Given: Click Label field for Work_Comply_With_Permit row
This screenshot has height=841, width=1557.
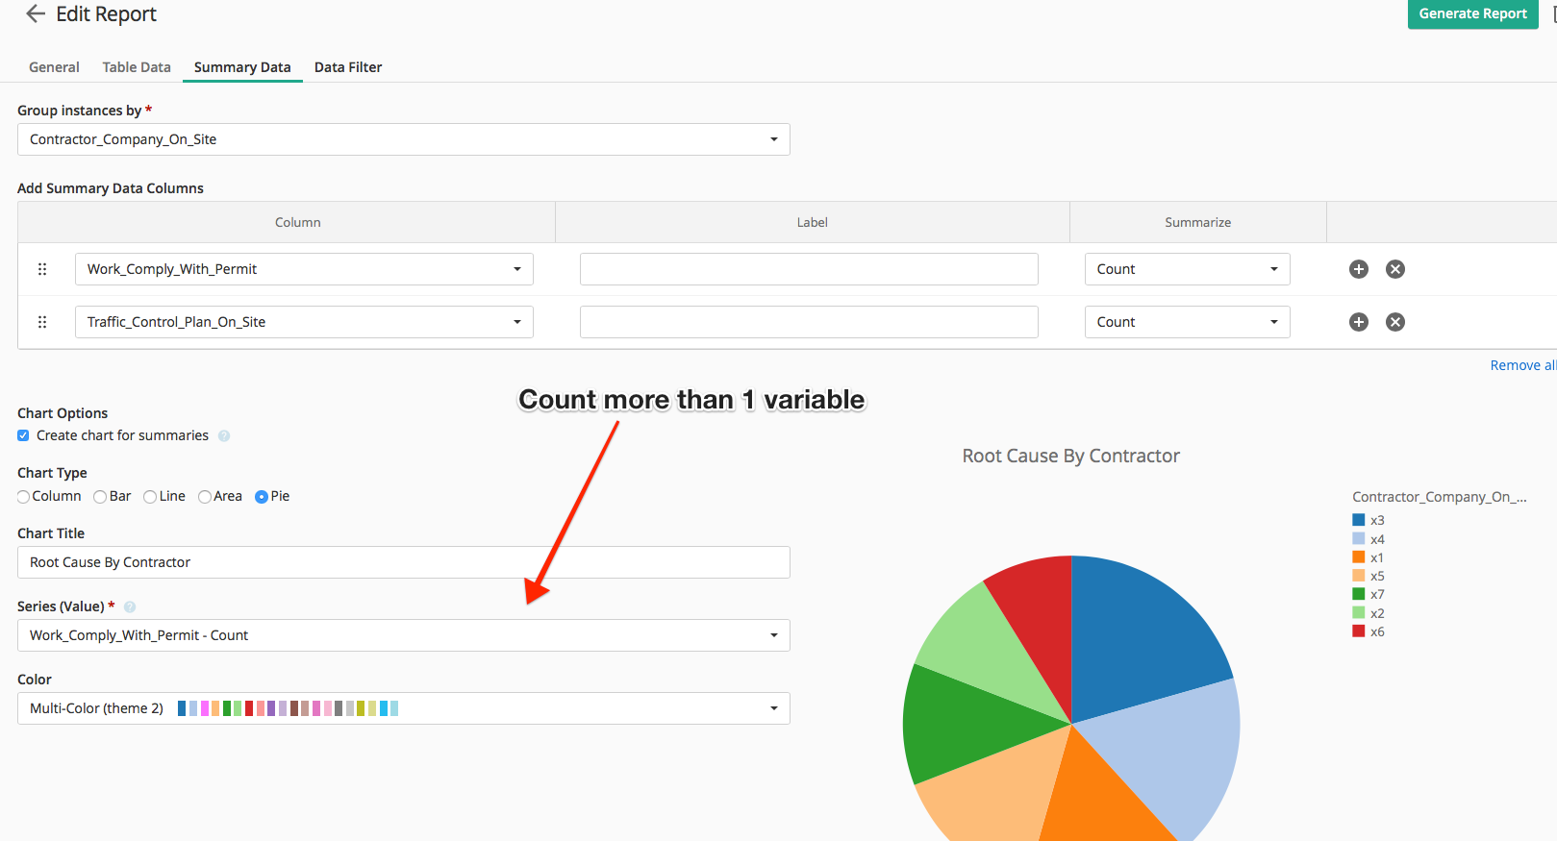Looking at the screenshot, I should (809, 269).
